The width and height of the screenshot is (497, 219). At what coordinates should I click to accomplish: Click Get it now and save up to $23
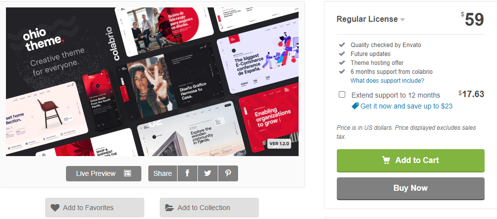(x=406, y=106)
